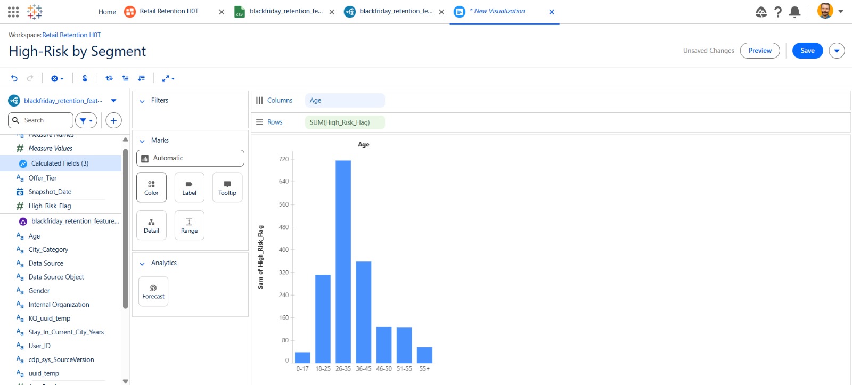This screenshot has height=385, width=852.
Task: Close the New Visualization tab
Action: [552, 12]
